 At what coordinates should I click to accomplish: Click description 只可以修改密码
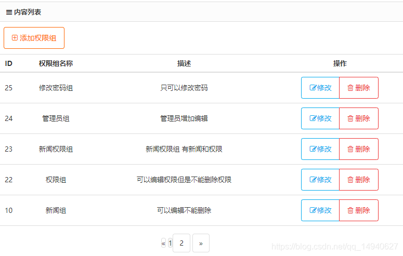(x=184, y=88)
